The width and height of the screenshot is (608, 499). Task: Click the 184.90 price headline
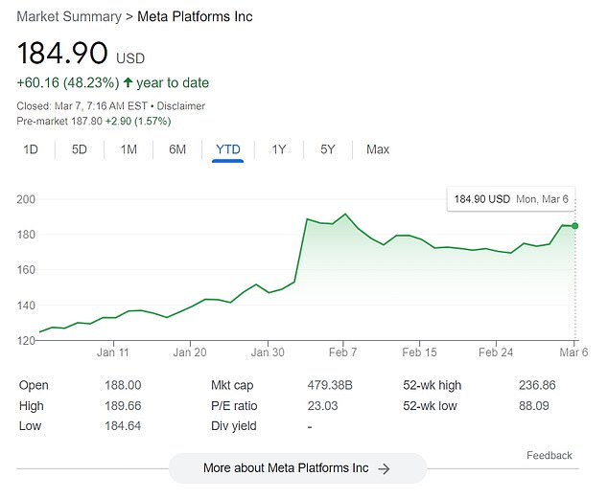62,53
